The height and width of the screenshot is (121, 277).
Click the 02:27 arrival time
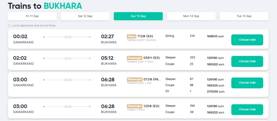108,36
